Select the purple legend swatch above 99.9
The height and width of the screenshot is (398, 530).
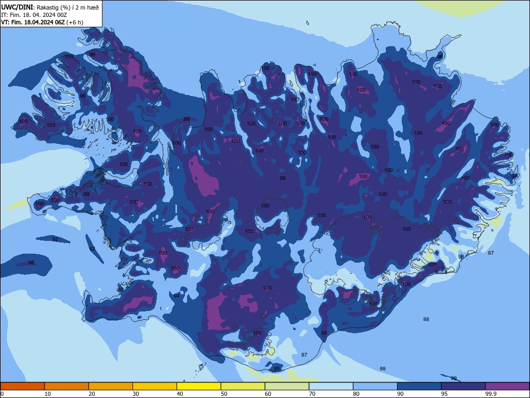coord(507,386)
